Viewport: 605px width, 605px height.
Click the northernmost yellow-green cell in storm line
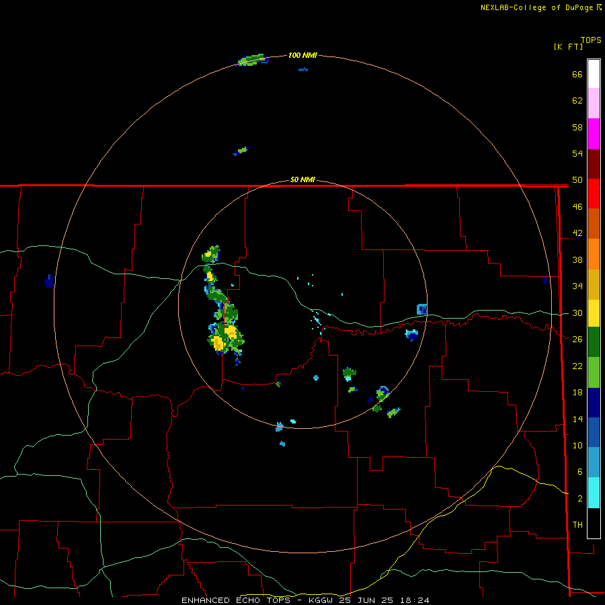coord(211,254)
